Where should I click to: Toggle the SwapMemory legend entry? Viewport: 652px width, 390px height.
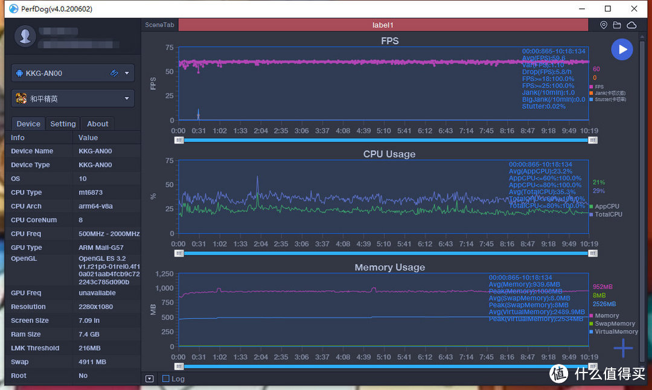tap(612, 324)
